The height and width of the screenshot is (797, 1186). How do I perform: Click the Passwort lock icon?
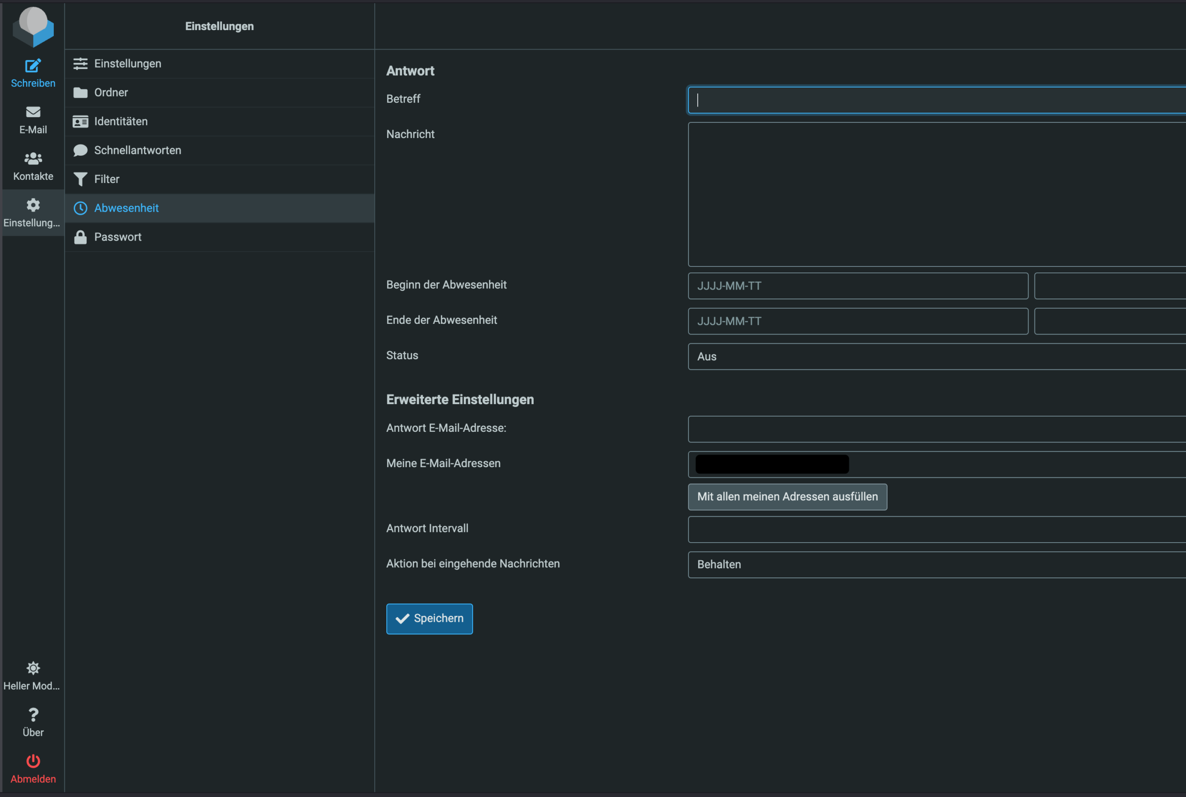coord(80,237)
